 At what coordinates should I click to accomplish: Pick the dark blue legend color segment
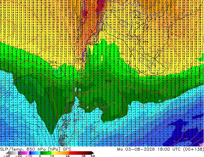pos(30,153)
